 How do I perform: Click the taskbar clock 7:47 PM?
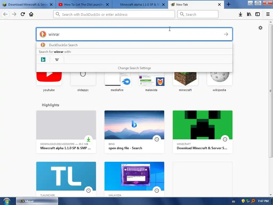[x=263, y=201]
